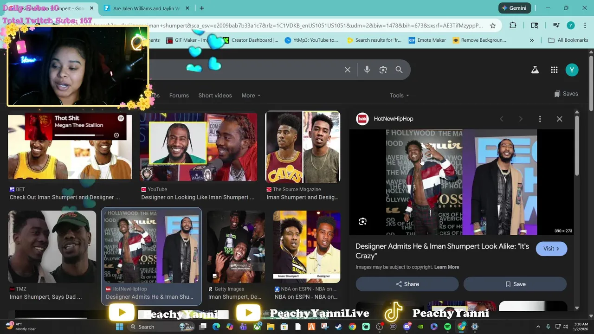
Task: Open Search results for 'fr...' bookmark
Action: (x=374, y=40)
